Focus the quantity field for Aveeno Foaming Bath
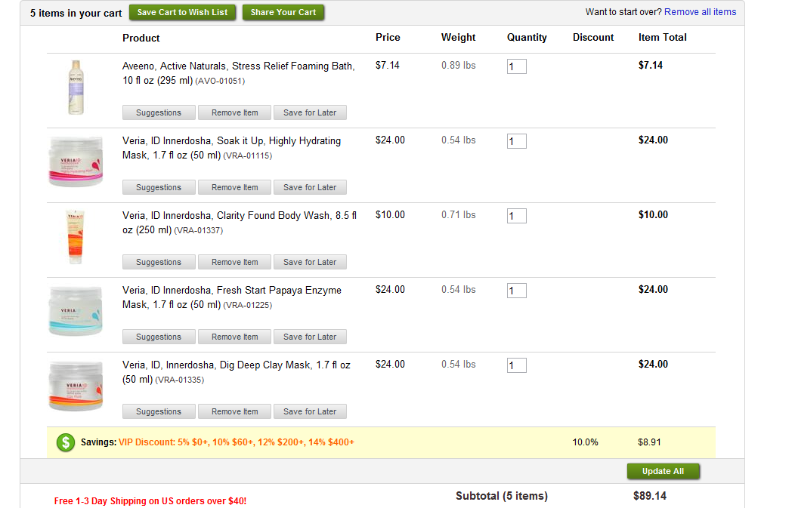Image resolution: width=795 pixels, height=508 pixels. [x=517, y=66]
